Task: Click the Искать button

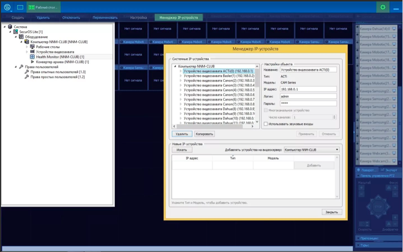Action: [x=182, y=149]
